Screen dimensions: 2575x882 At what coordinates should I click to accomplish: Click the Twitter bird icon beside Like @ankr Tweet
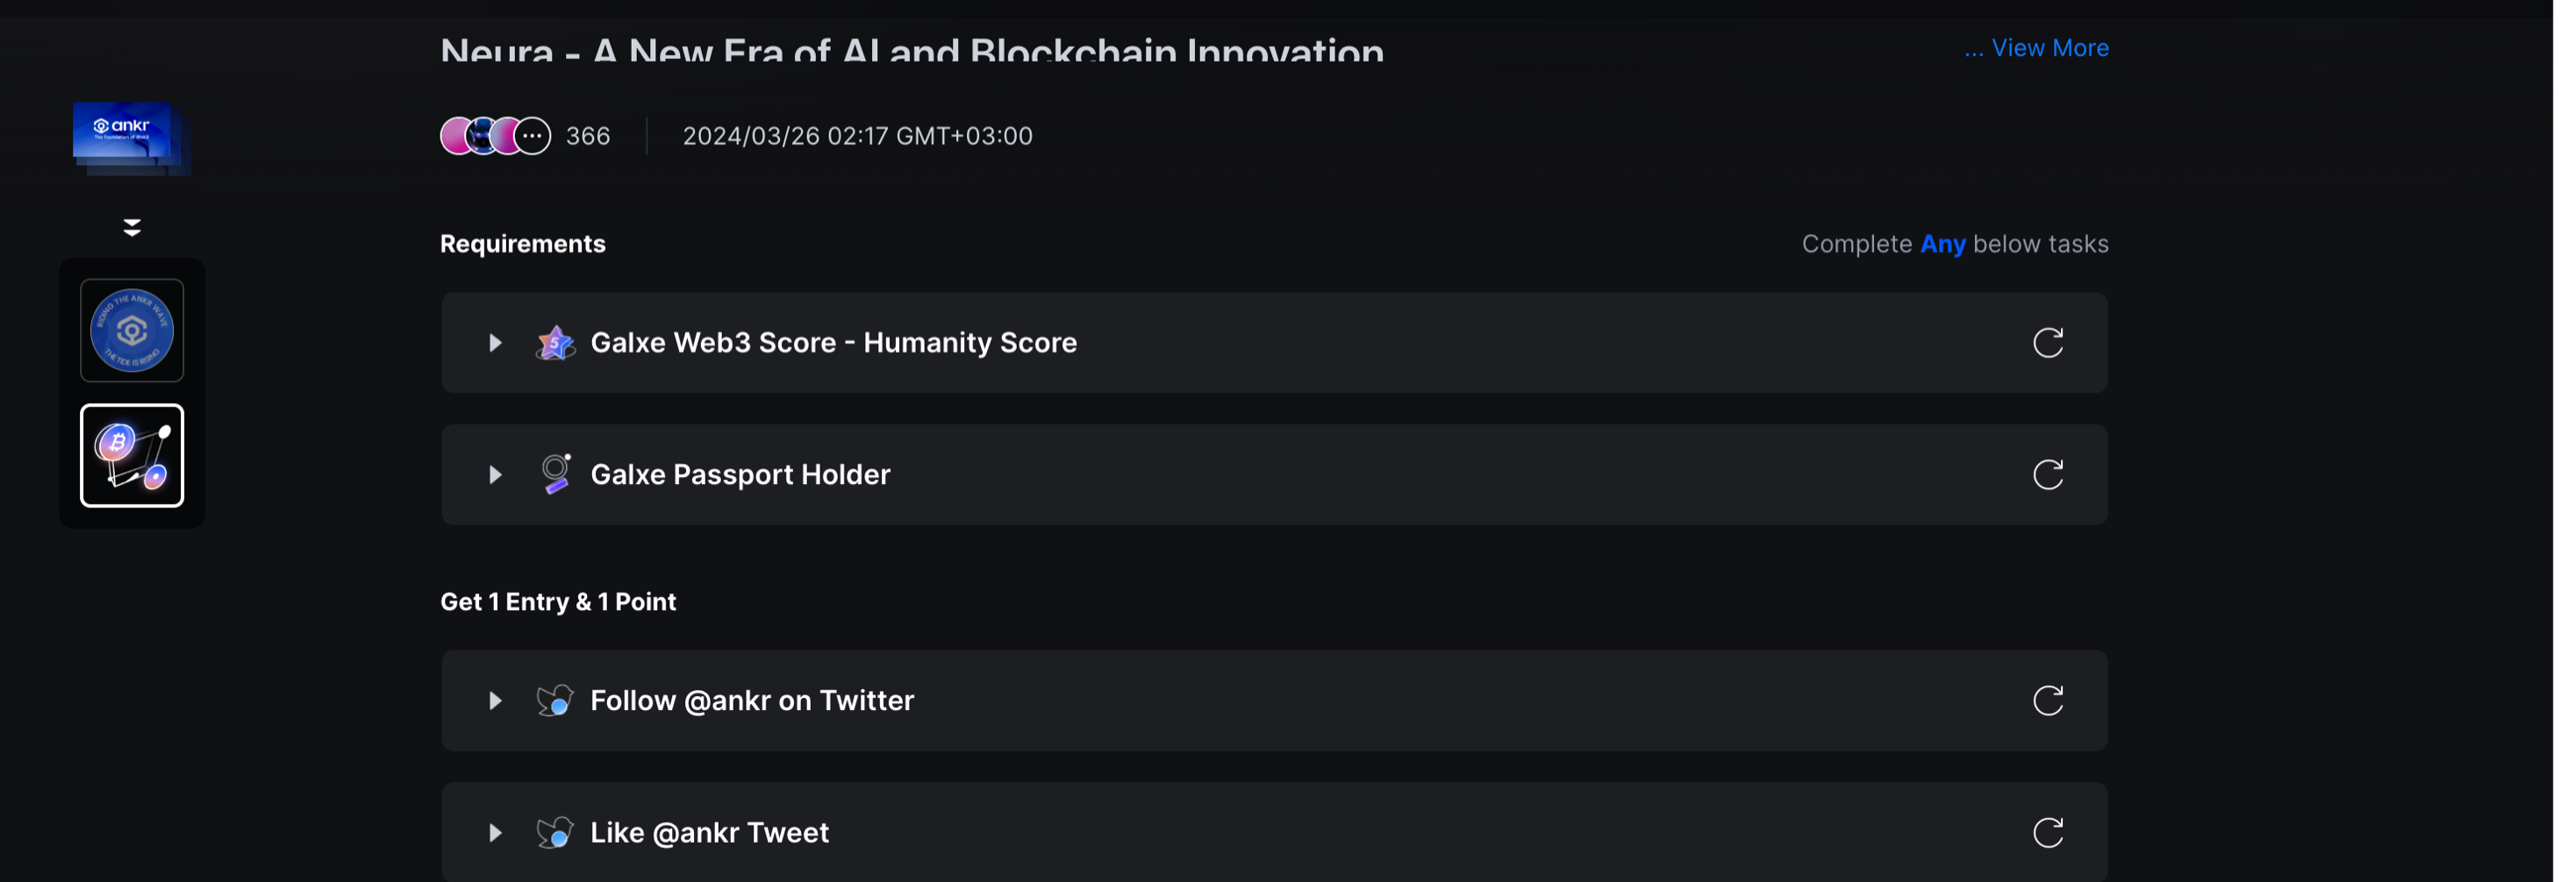[554, 832]
